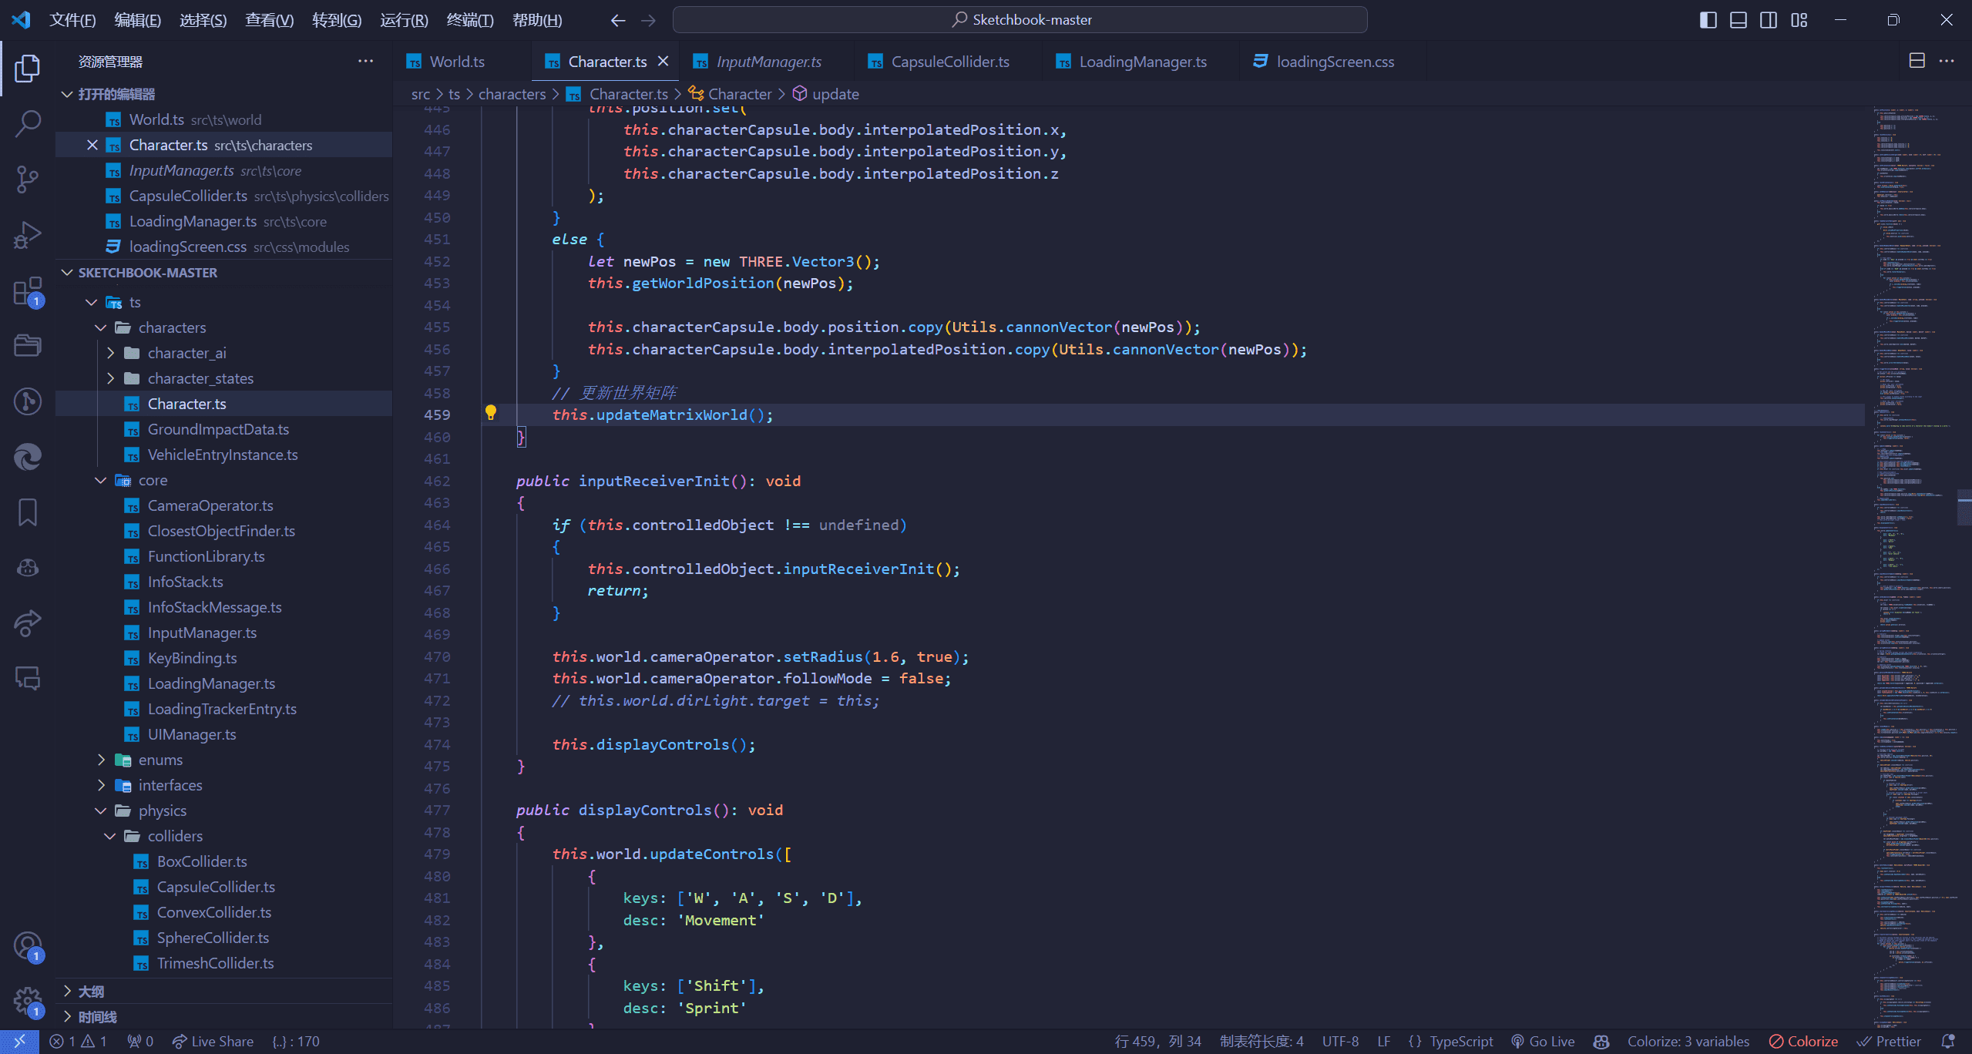The image size is (1972, 1054).
Task: Customize layout icon in title bar
Action: coord(1799,20)
